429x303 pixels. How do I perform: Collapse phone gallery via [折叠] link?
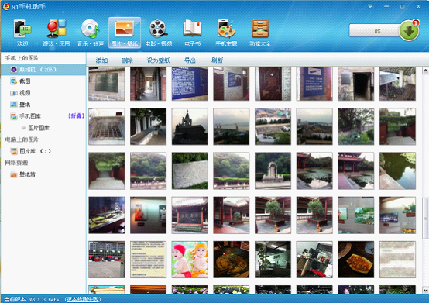[76, 116]
